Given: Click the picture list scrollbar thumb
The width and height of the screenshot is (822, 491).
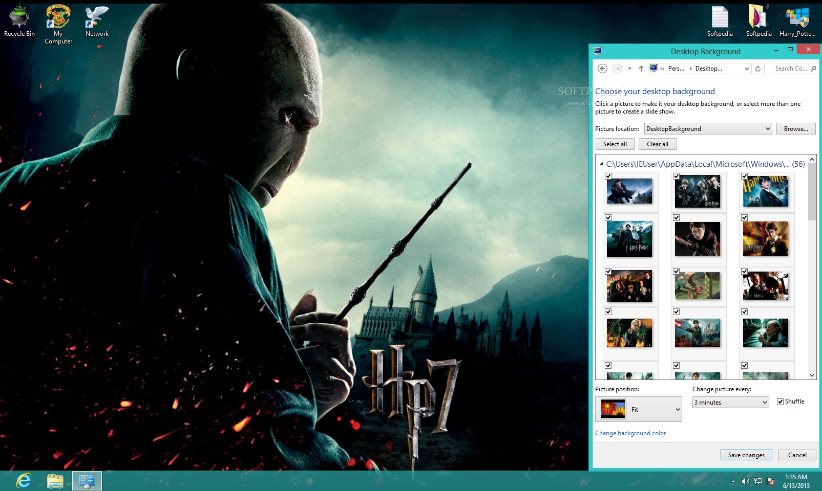Looking at the screenshot, I should click(x=812, y=192).
